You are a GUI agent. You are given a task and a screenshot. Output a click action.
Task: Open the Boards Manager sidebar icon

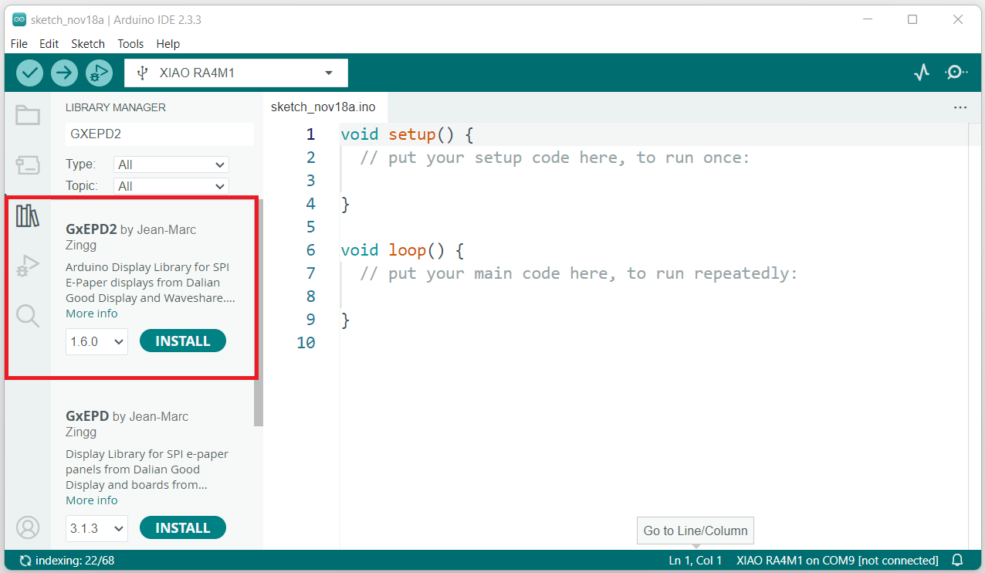28,164
